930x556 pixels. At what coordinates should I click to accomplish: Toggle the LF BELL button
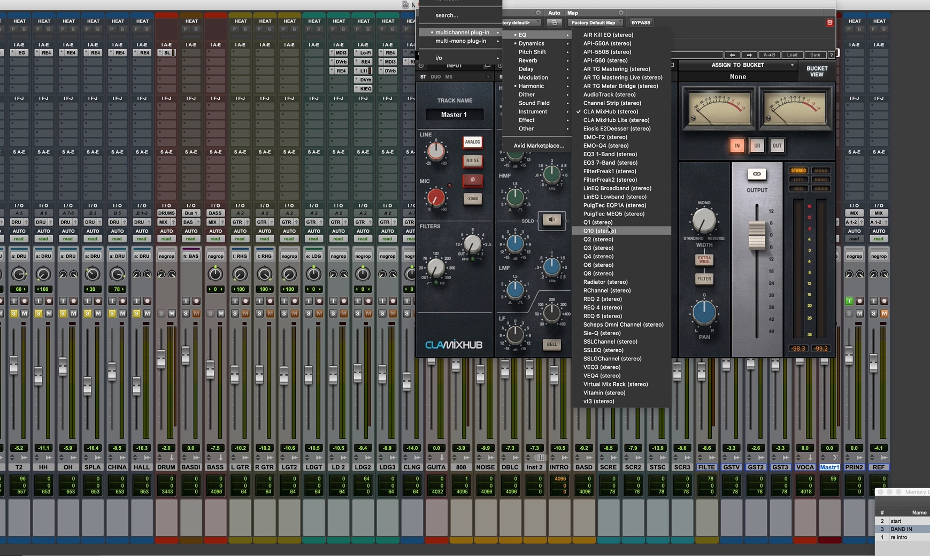pyautogui.click(x=551, y=345)
